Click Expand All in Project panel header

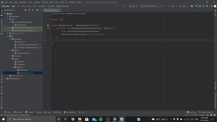click(29, 10)
